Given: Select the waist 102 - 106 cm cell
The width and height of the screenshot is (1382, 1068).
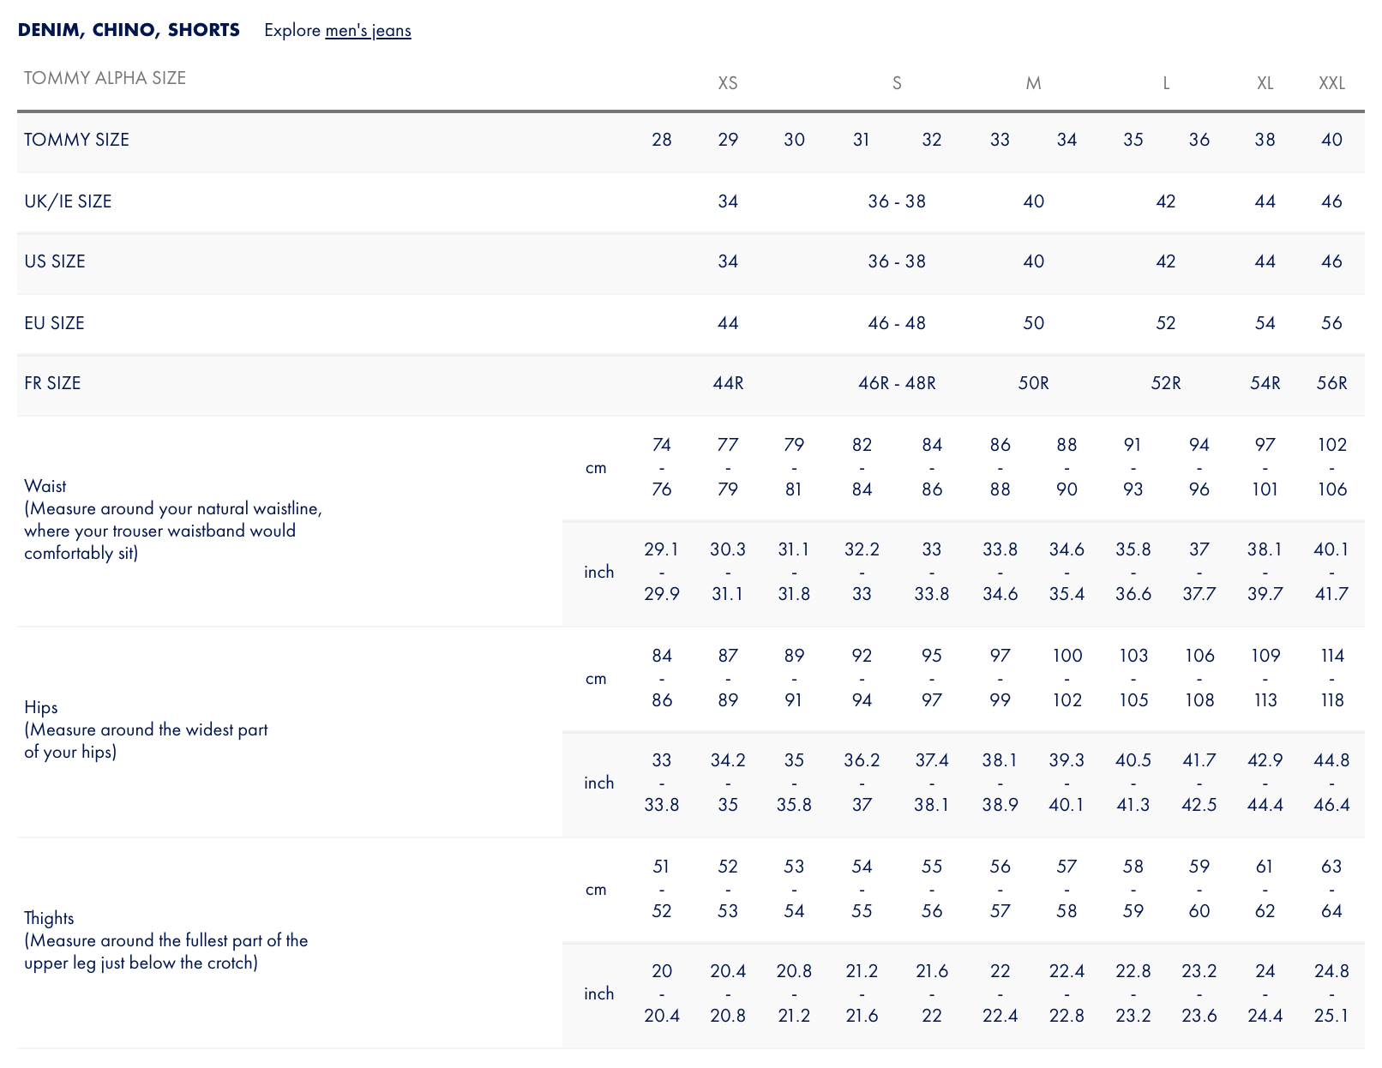Looking at the screenshot, I should pos(1331,467).
